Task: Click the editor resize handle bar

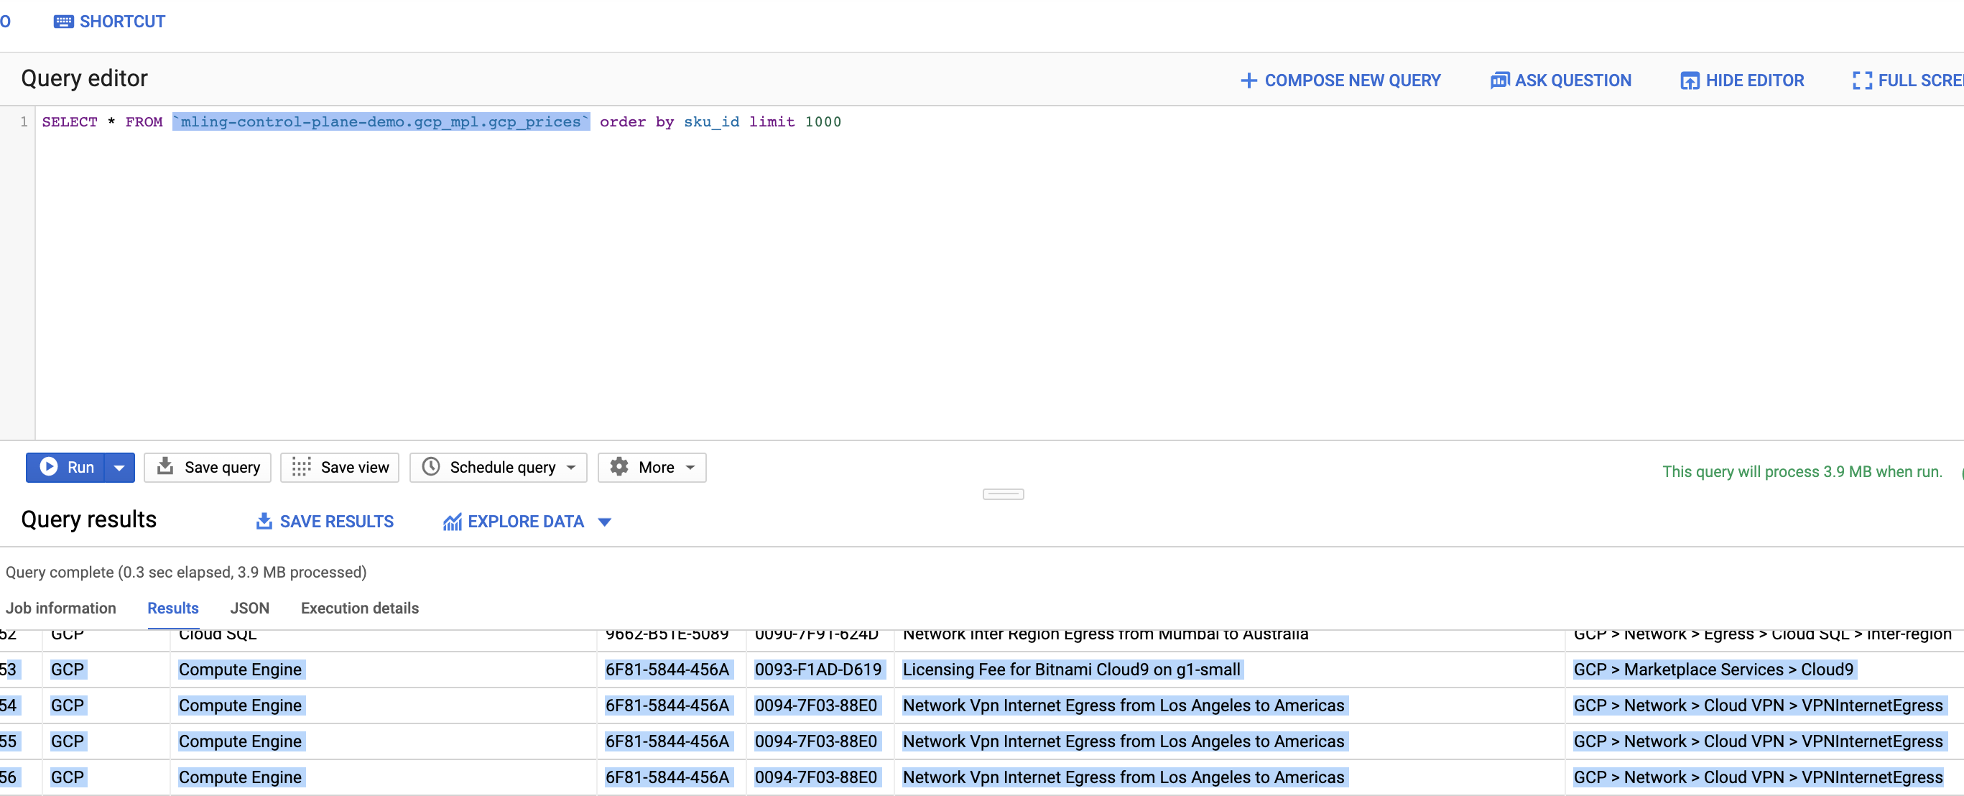Action: pos(1003,494)
